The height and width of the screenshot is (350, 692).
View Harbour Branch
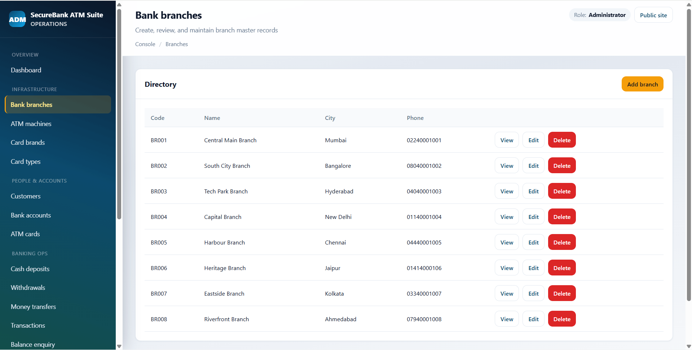pos(507,242)
